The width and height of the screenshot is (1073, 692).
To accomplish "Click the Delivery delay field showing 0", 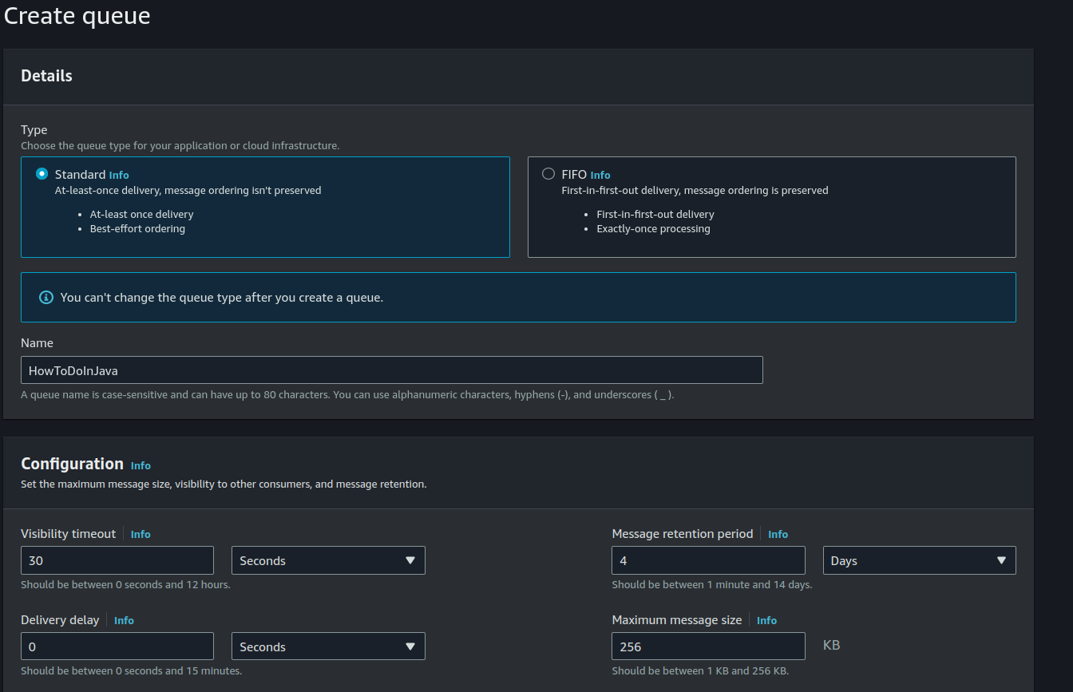I will pos(117,647).
